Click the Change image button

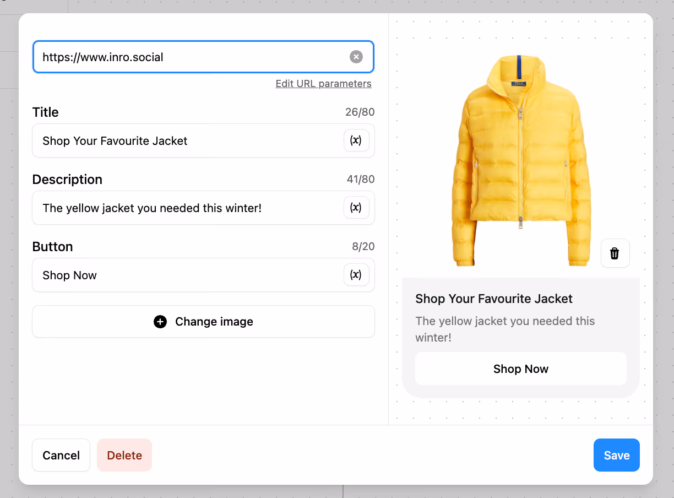click(x=203, y=322)
